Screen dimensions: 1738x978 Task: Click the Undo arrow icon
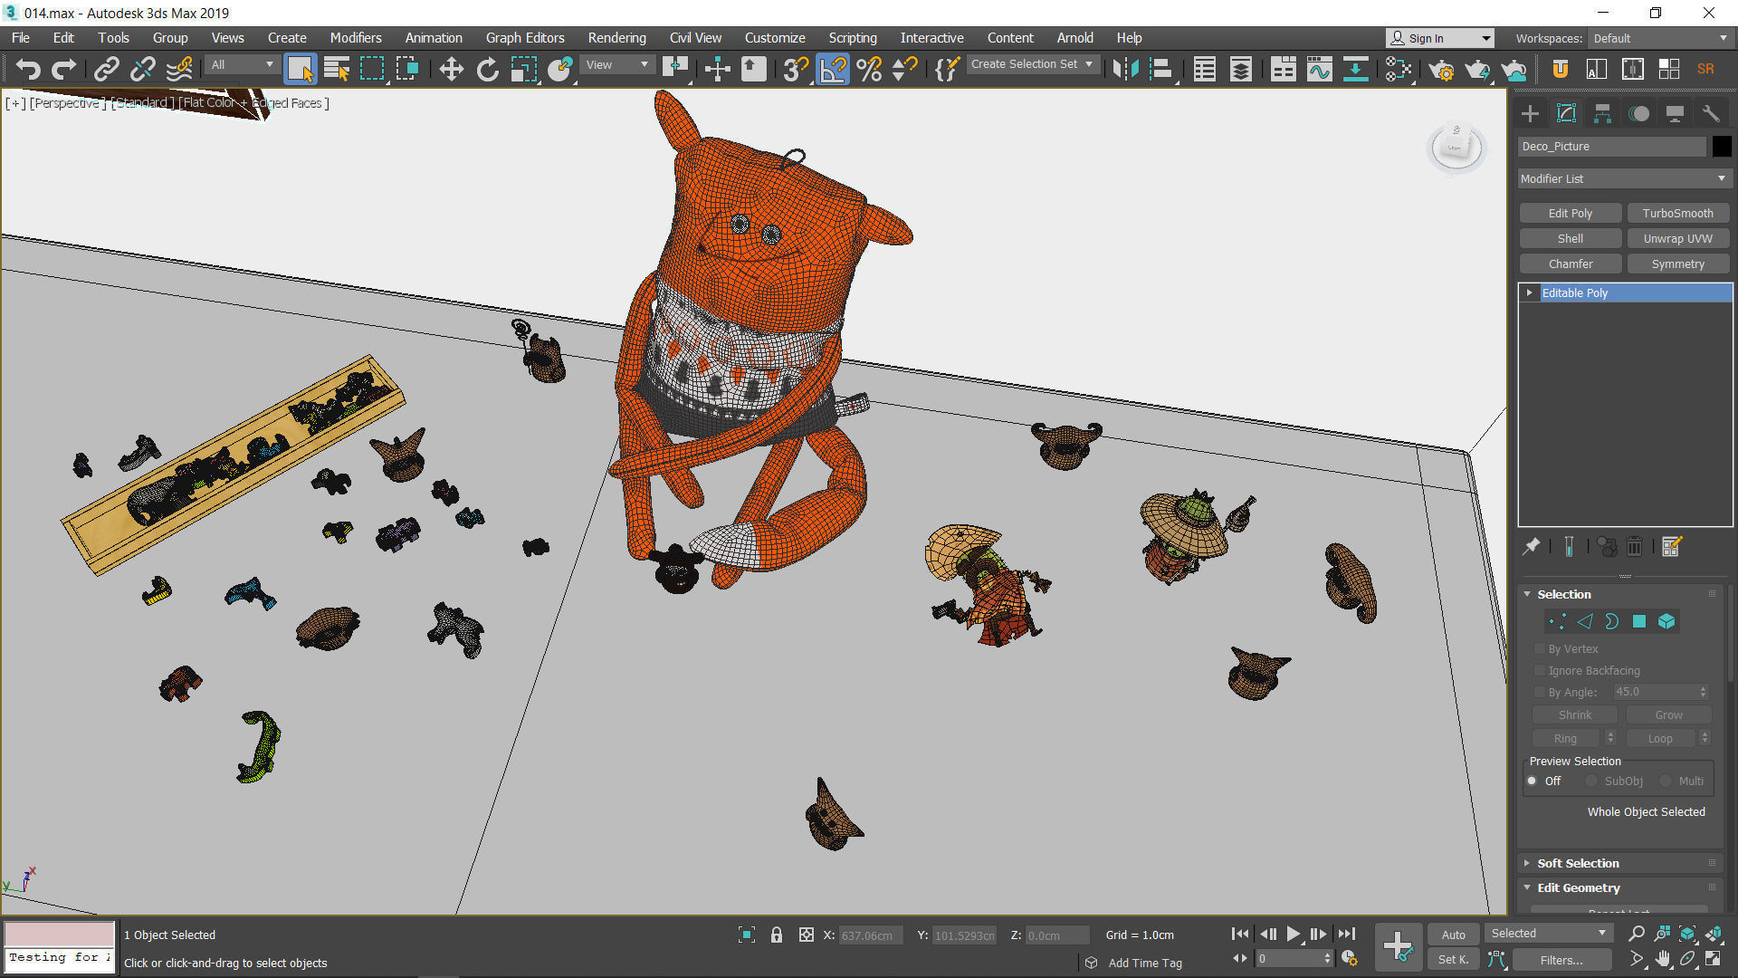coord(28,69)
